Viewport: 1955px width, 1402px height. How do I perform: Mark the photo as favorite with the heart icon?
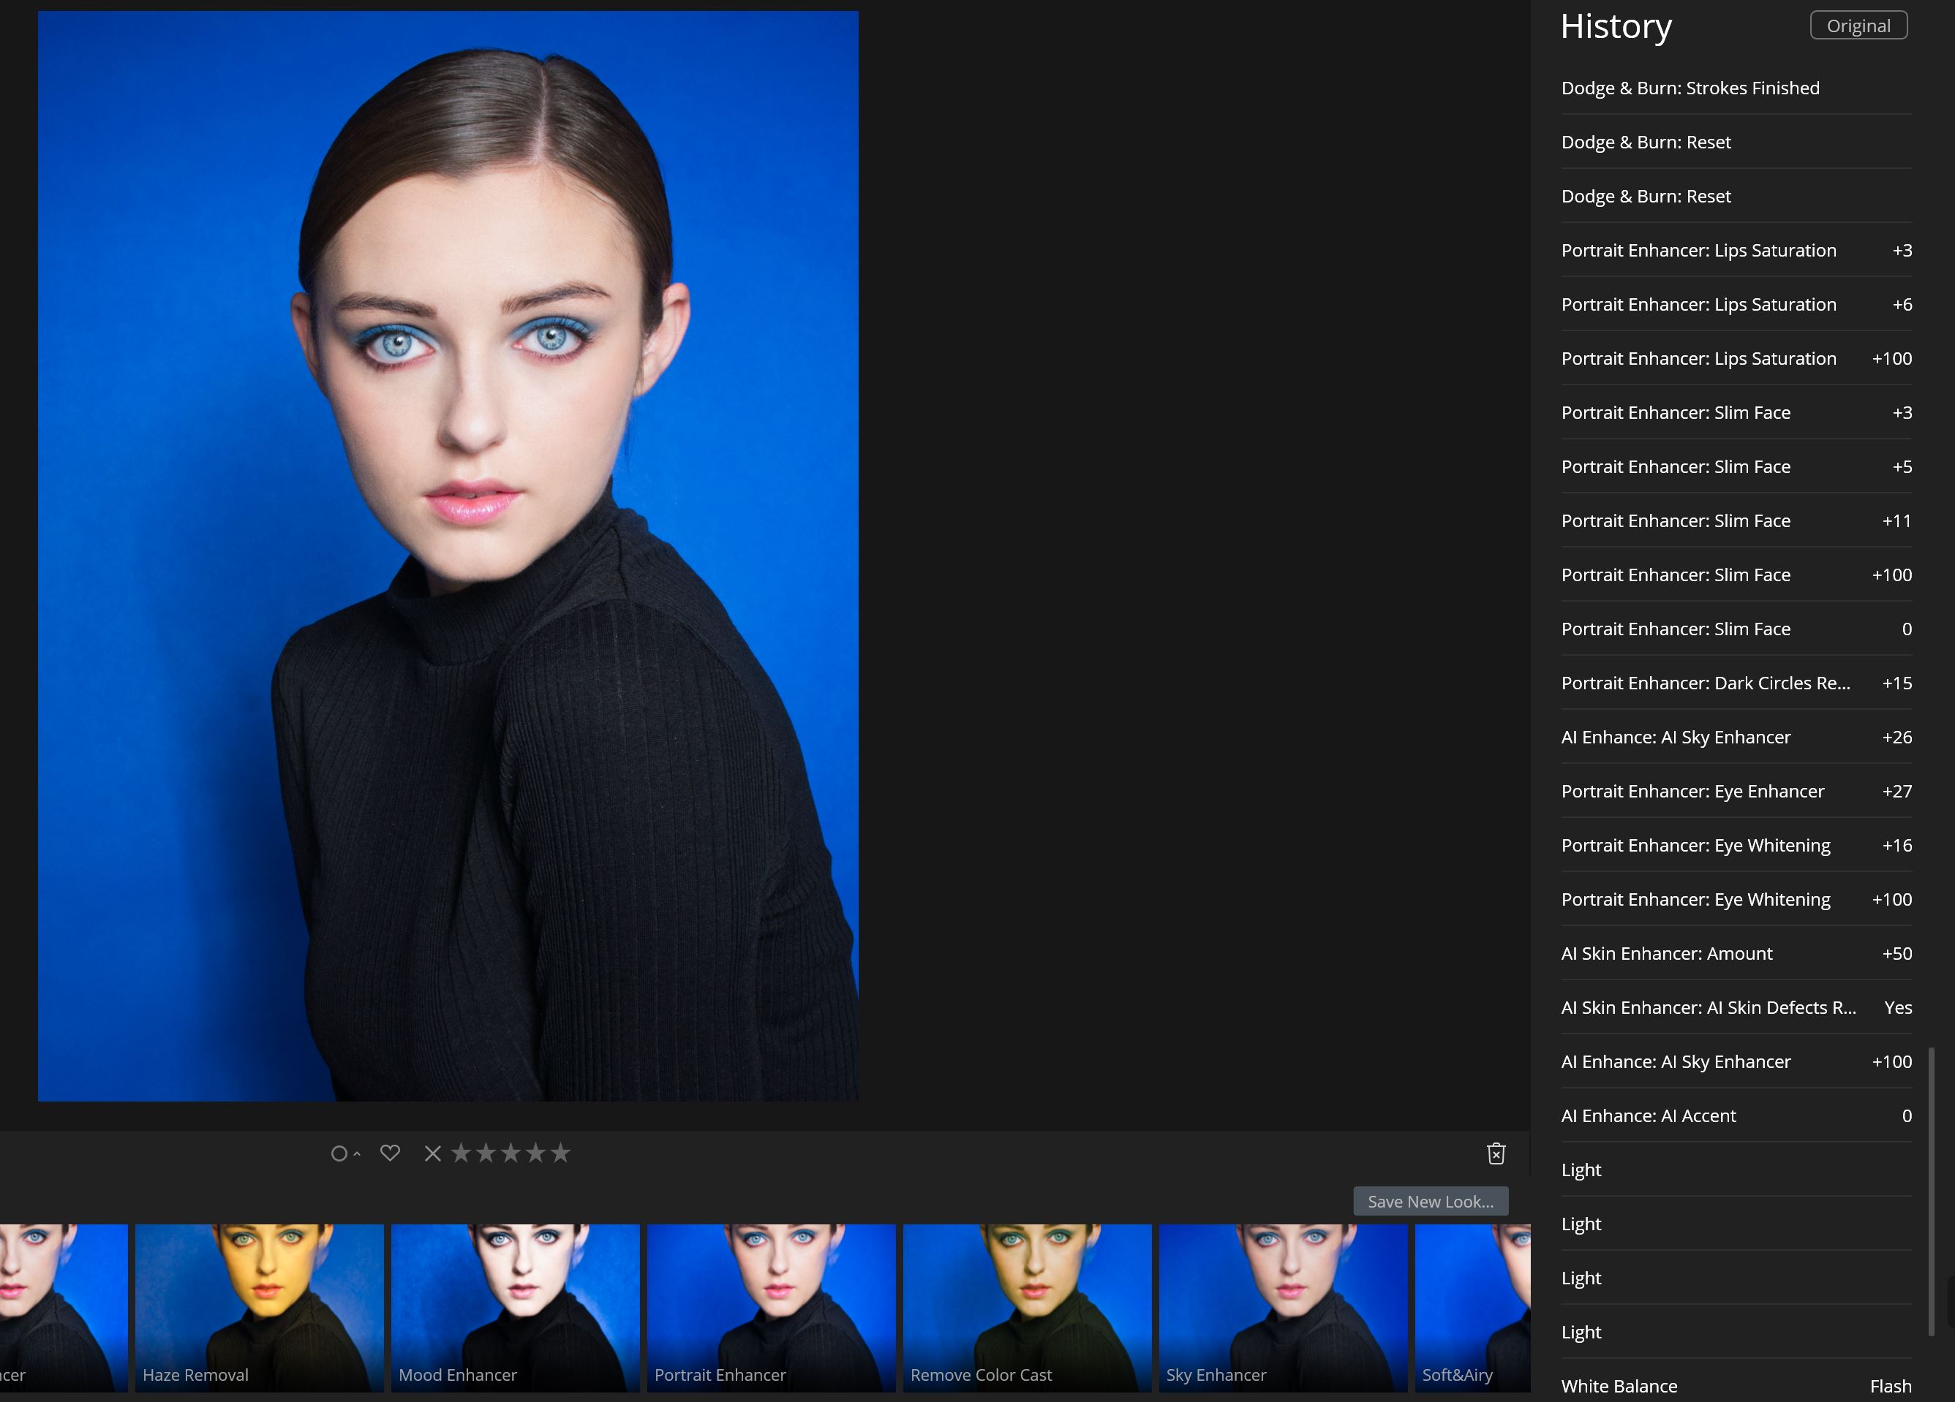390,1153
